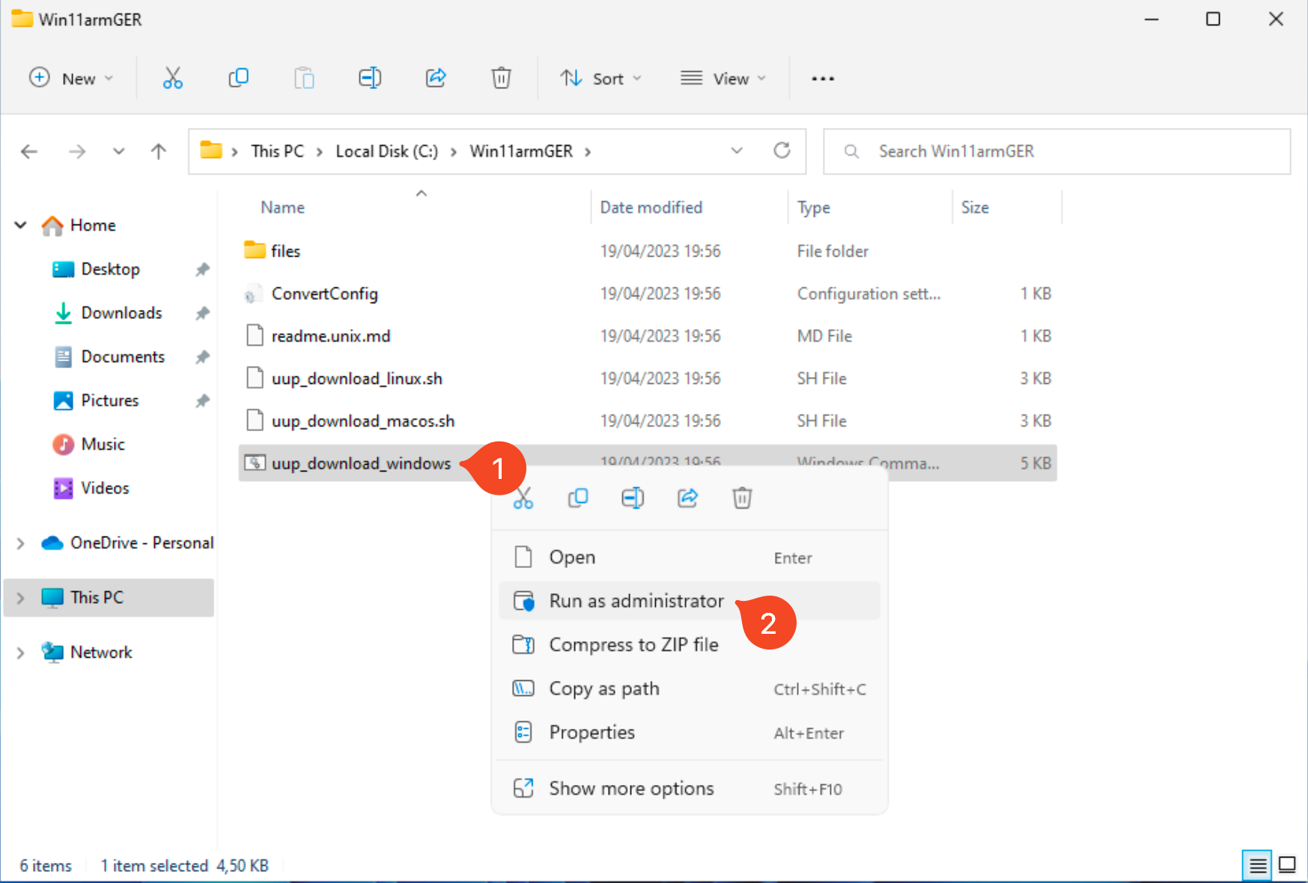
Task: Expand the This PC tree node
Action: pos(20,598)
